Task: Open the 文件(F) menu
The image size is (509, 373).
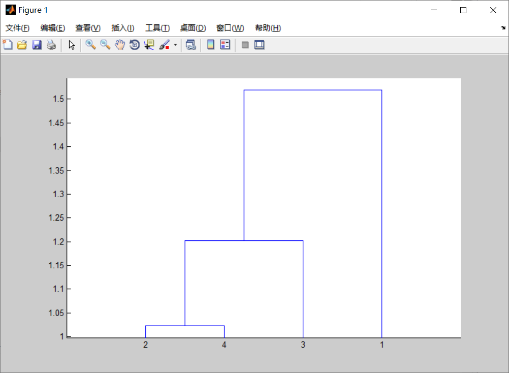Action: [18, 28]
